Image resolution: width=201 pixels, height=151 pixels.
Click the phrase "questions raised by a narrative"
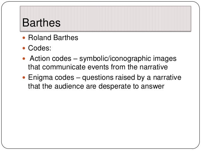(x=132, y=78)
